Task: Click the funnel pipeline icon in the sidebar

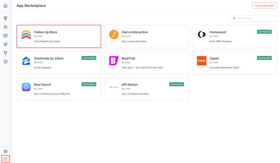Action: tap(5, 18)
